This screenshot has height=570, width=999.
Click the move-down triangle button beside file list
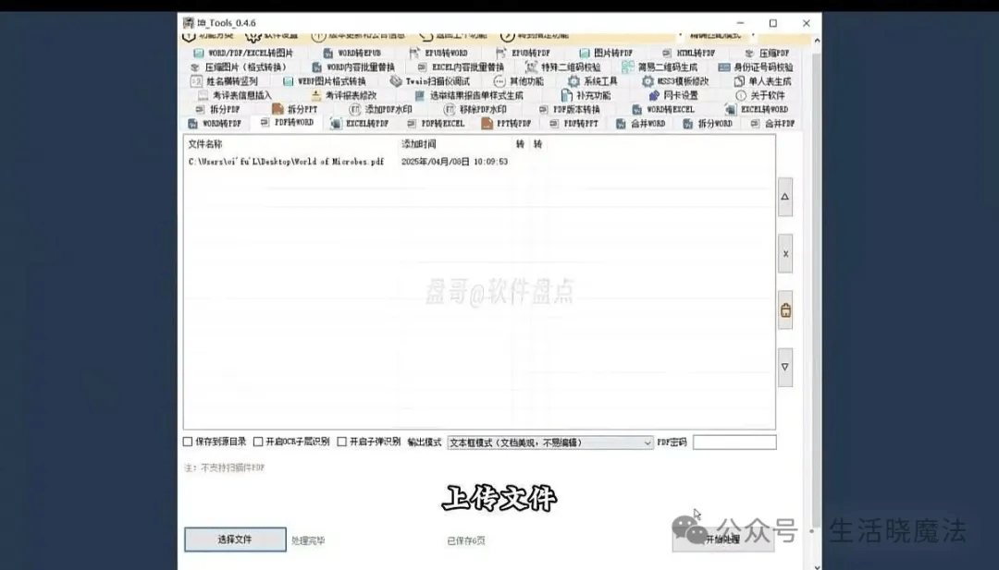click(784, 367)
